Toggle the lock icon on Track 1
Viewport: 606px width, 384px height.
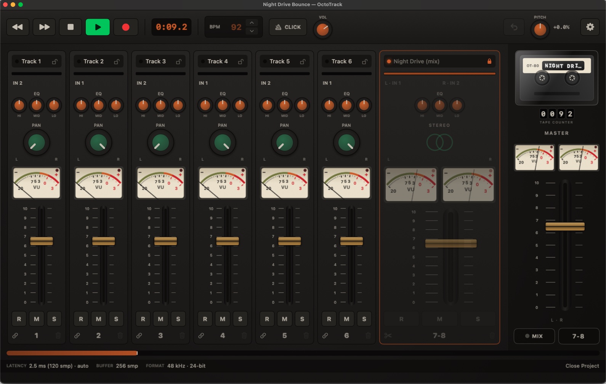pos(55,61)
